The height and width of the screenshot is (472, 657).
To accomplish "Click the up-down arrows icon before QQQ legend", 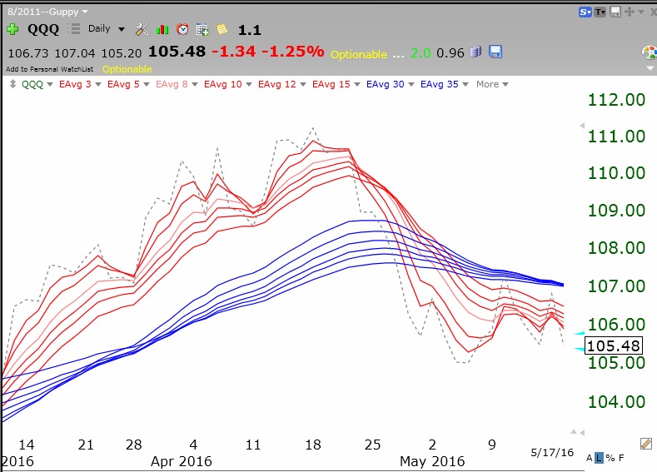I will pyautogui.click(x=13, y=84).
